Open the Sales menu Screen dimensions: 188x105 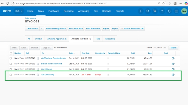click(x=41, y=11)
